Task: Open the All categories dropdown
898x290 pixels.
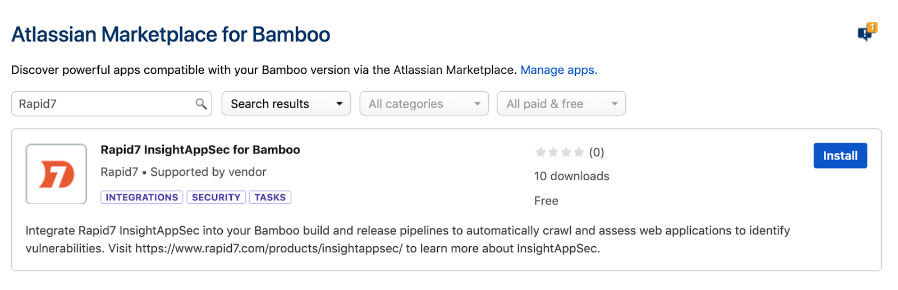Action: coord(424,104)
